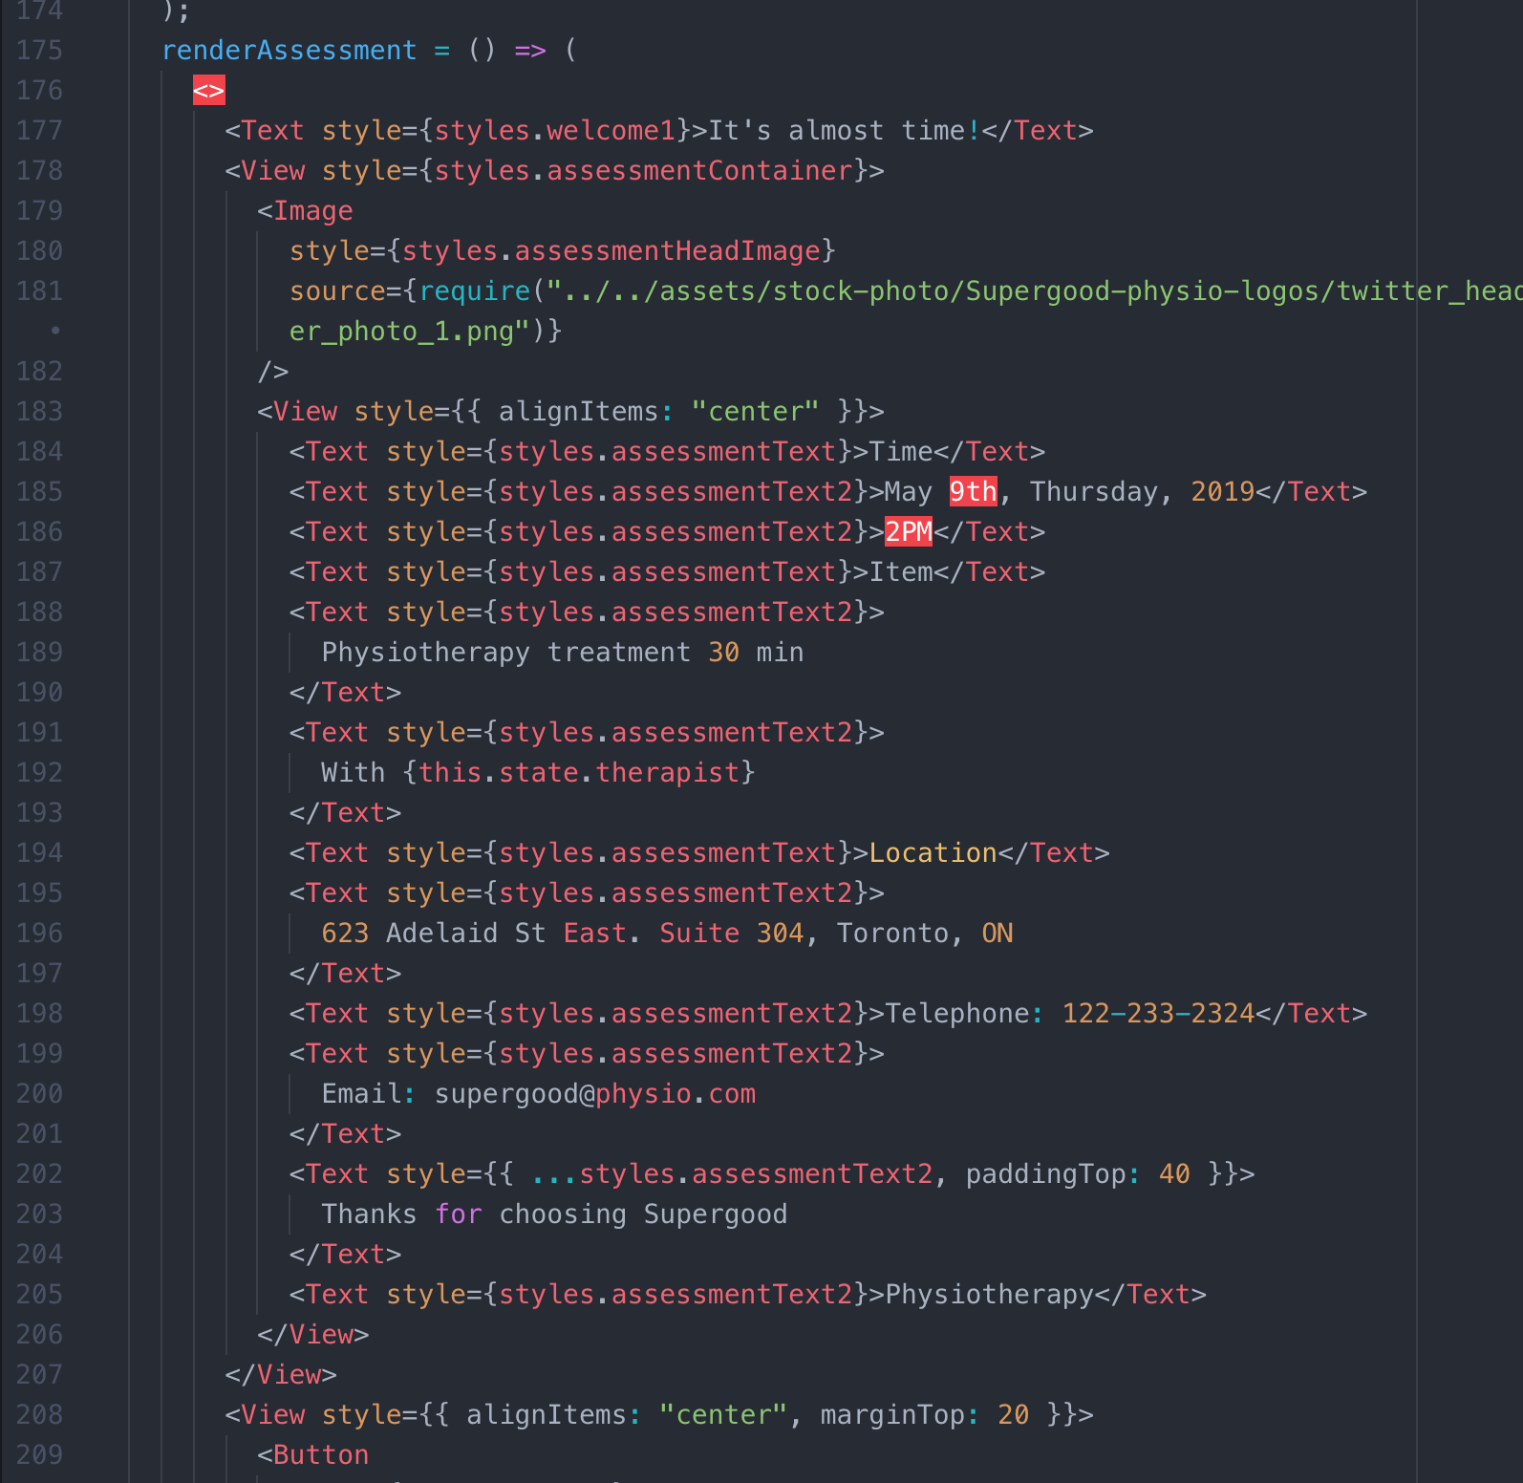The image size is (1523, 1483).
Task: Click 'Thanks for choosing Supergood' text
Action: pyautogui.click(x=555, y=1214)
